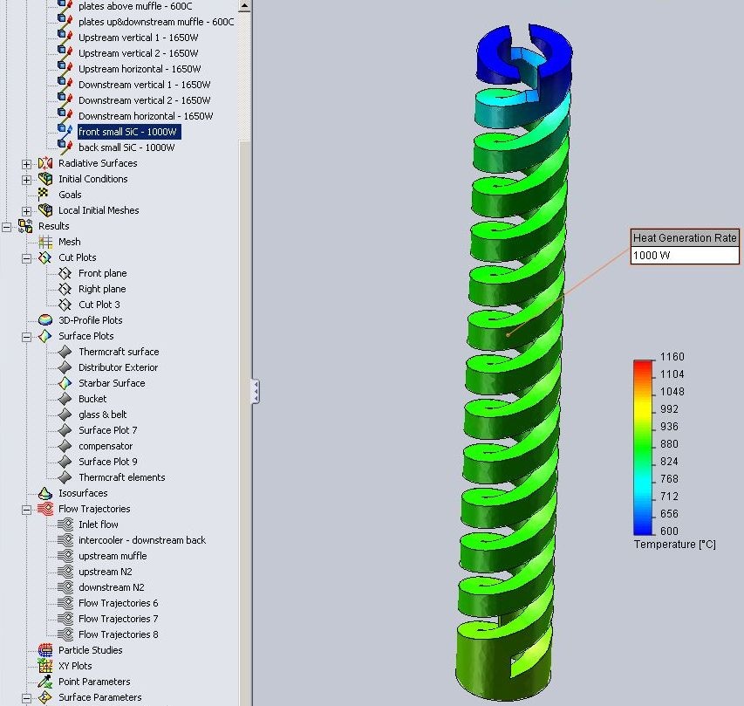Screen dimensions: 744x706
Task: Select 'intercooler - downstream back' trajectory
Action: click(142, 540)
